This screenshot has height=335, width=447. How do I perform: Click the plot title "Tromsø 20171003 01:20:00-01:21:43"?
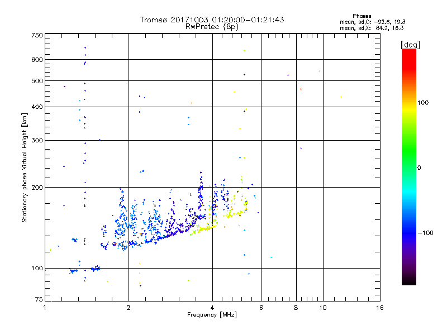tap(212, 20)
